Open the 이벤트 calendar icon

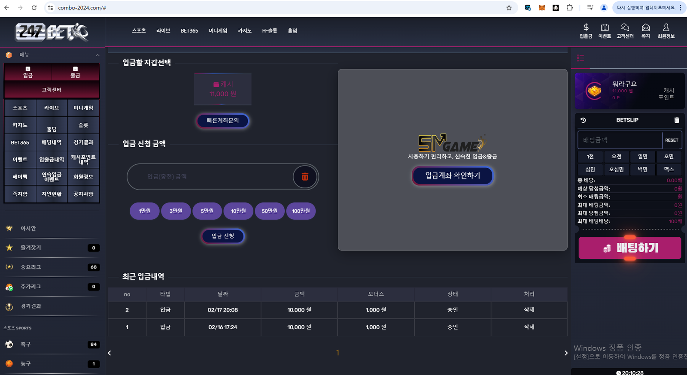pyautogui.click(x=605, y=28)
